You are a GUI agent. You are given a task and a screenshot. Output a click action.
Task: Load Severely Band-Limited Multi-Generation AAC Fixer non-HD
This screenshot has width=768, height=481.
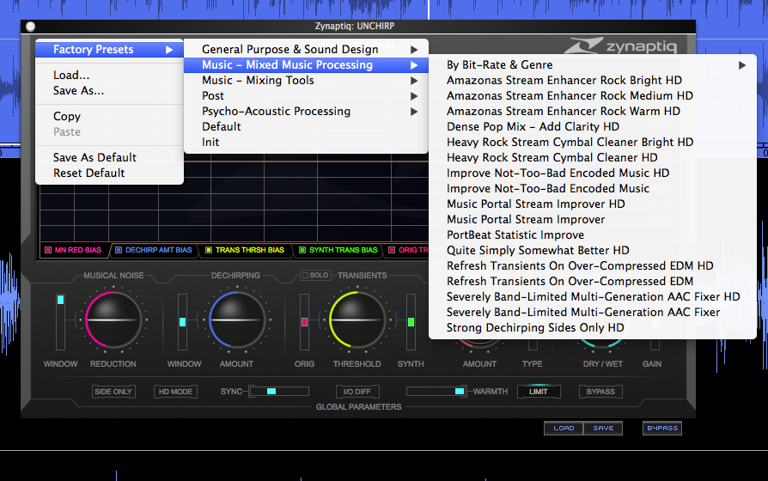[593, 313]
